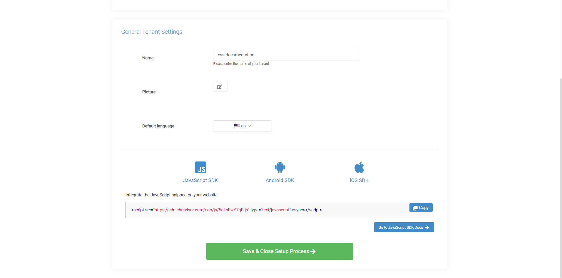Image resolution: width=562 pixels, height=278 pixels.
Task: Click the edit picture pencil button
Action: [220, 87]
